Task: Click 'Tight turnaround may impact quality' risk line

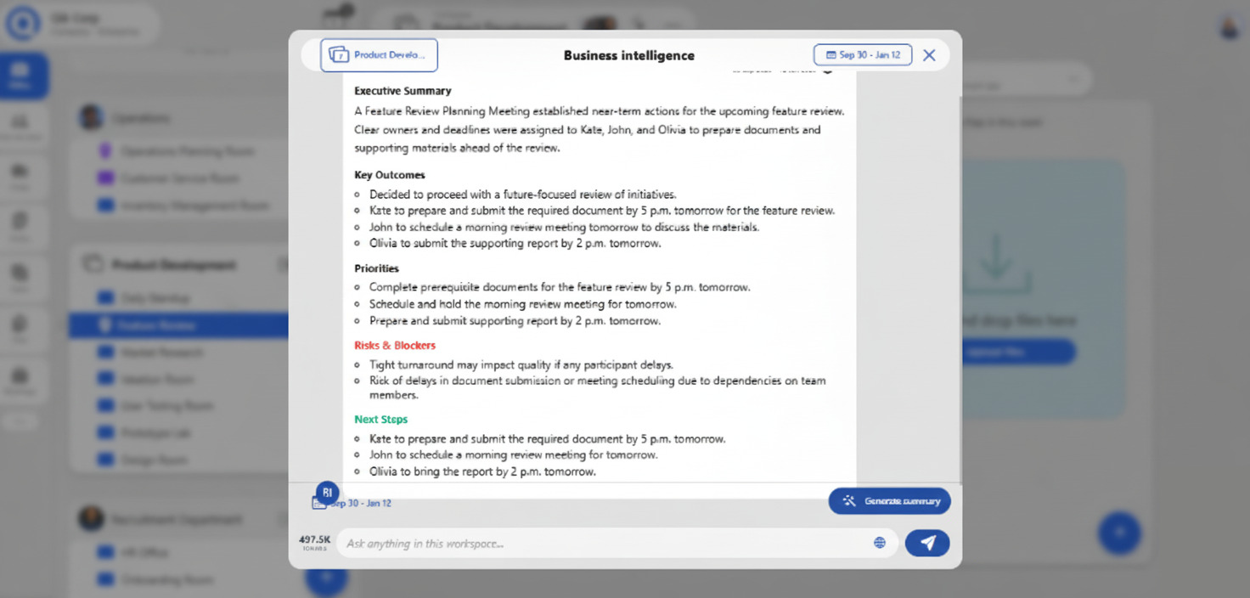Action: pyautogui.click(x=521, y=364)
